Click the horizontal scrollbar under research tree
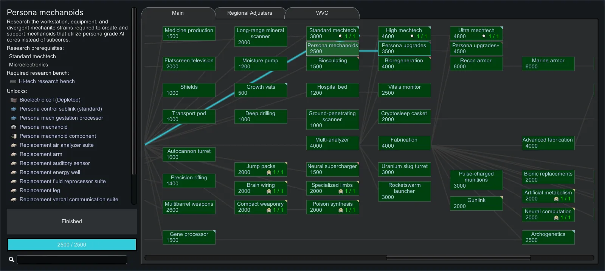605x271 pixels. (x=458, y=258)
